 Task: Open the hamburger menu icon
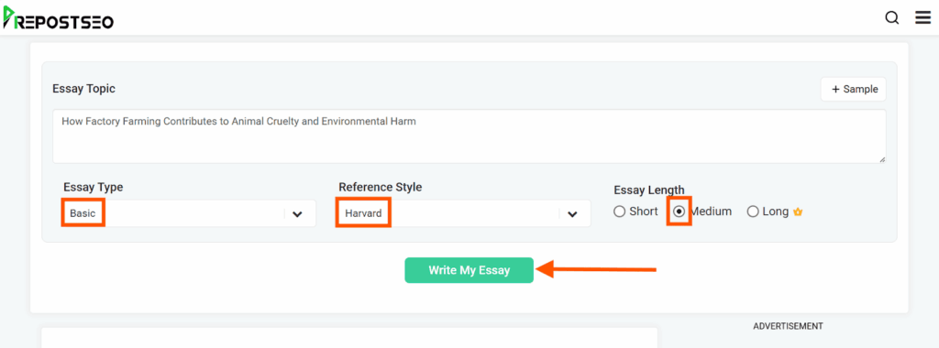922,18
